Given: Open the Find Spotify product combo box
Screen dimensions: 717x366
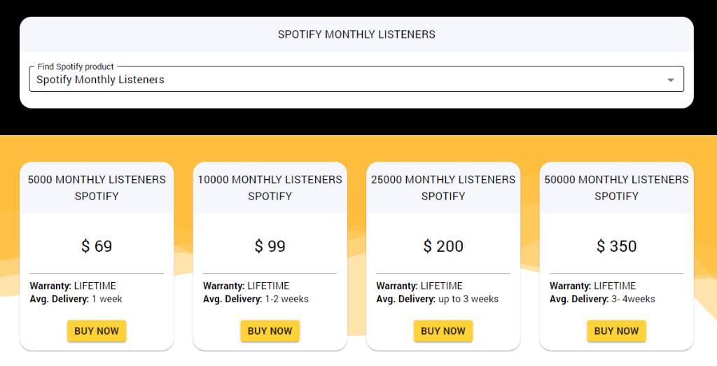Looking at the screenshot, I should coord(356,79).
